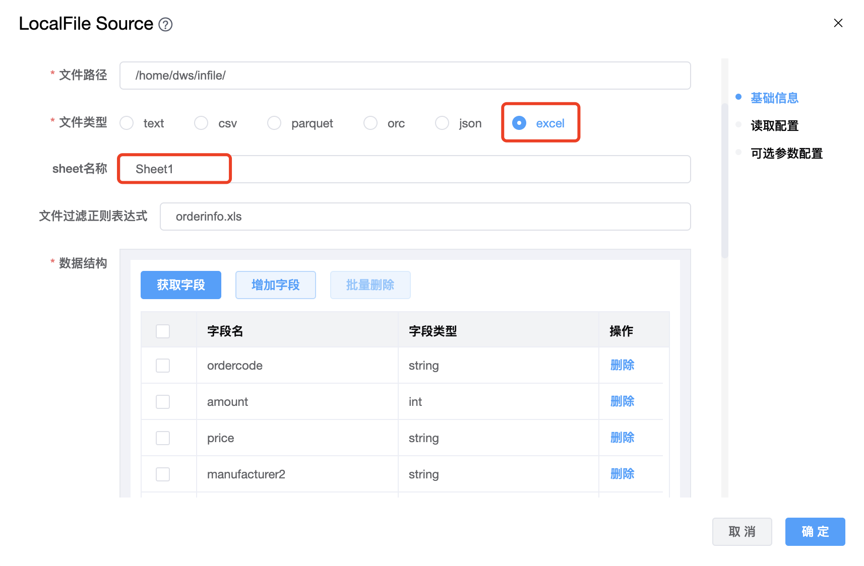The image size is (864, 566).
Task: Tick the checkbox for amount field
Action: pos(163,402)
